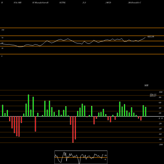Click the MR axis label 80
Screen dimensions: 164x164
[160, 97]
